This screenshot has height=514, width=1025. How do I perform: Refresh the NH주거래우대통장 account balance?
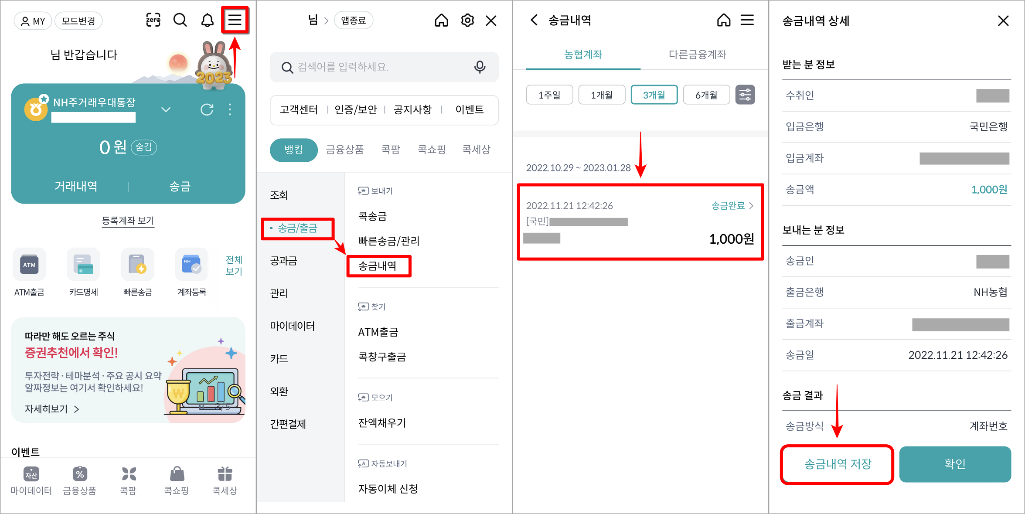[x=208, y=110]
